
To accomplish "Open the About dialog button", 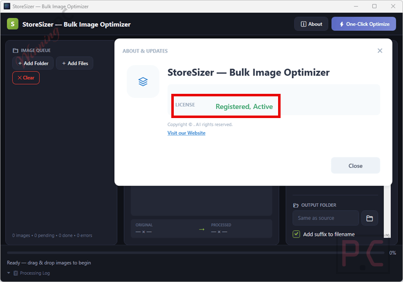I will [311, 24].
